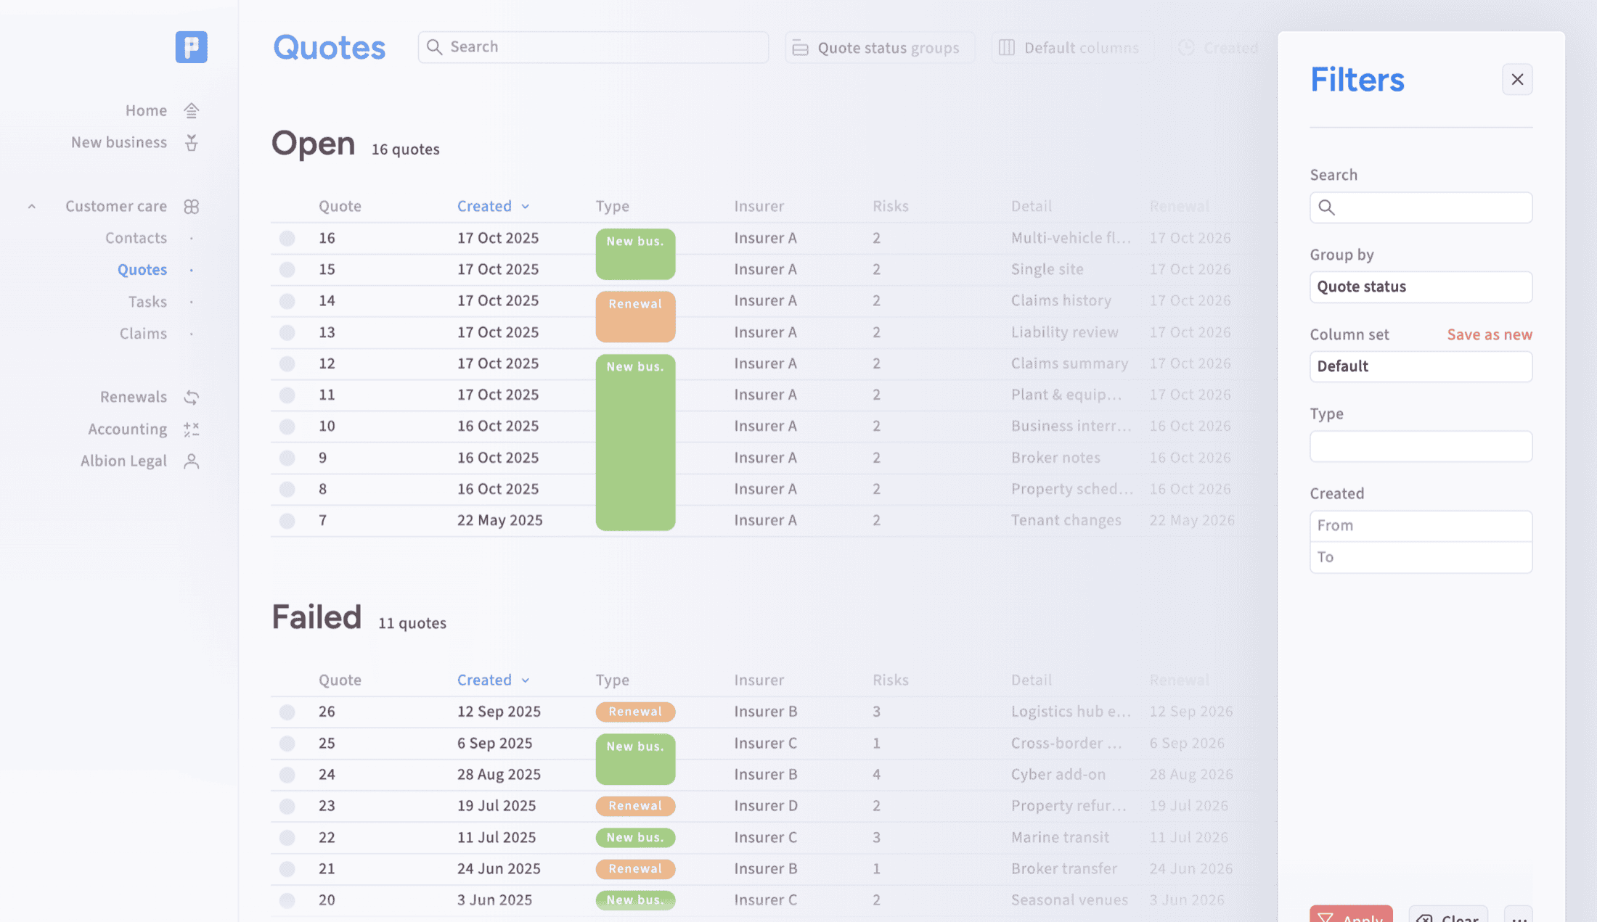This screenshot has height=922, width=1597.
Task: Click the Quote status groups button
Action: point(879,47)
